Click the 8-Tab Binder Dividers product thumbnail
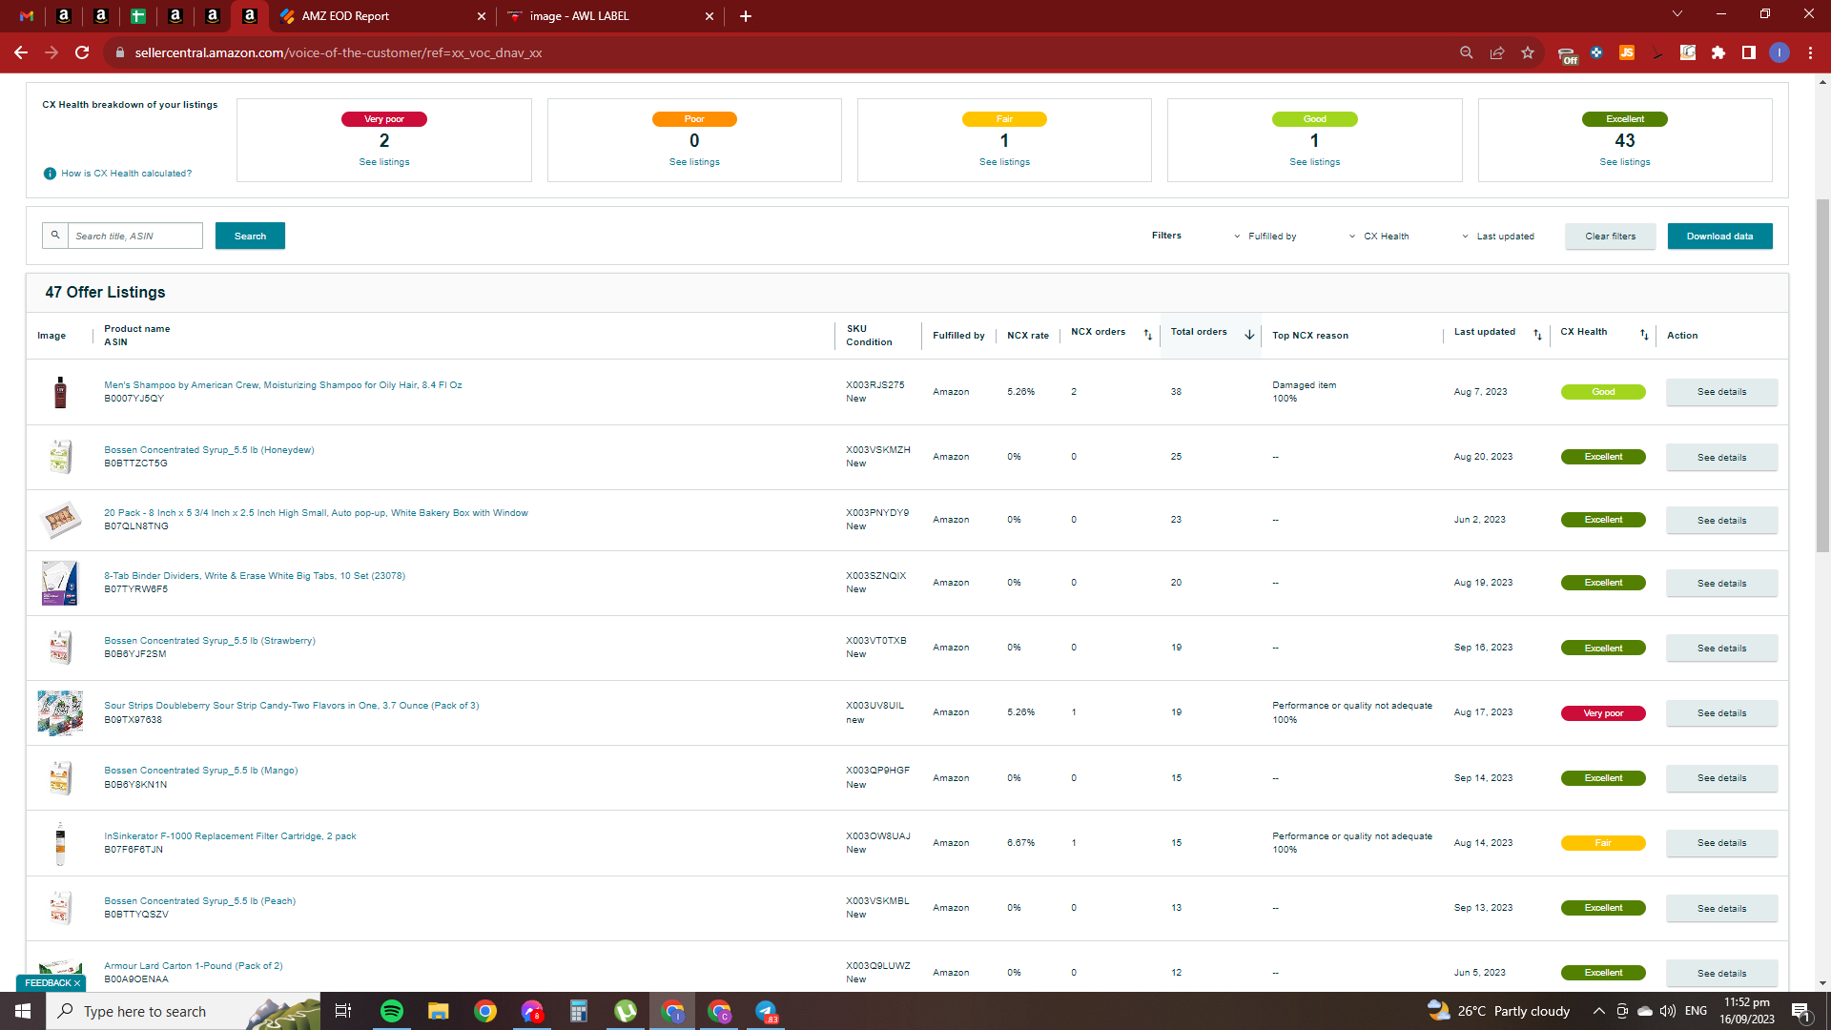 [59, 583]
